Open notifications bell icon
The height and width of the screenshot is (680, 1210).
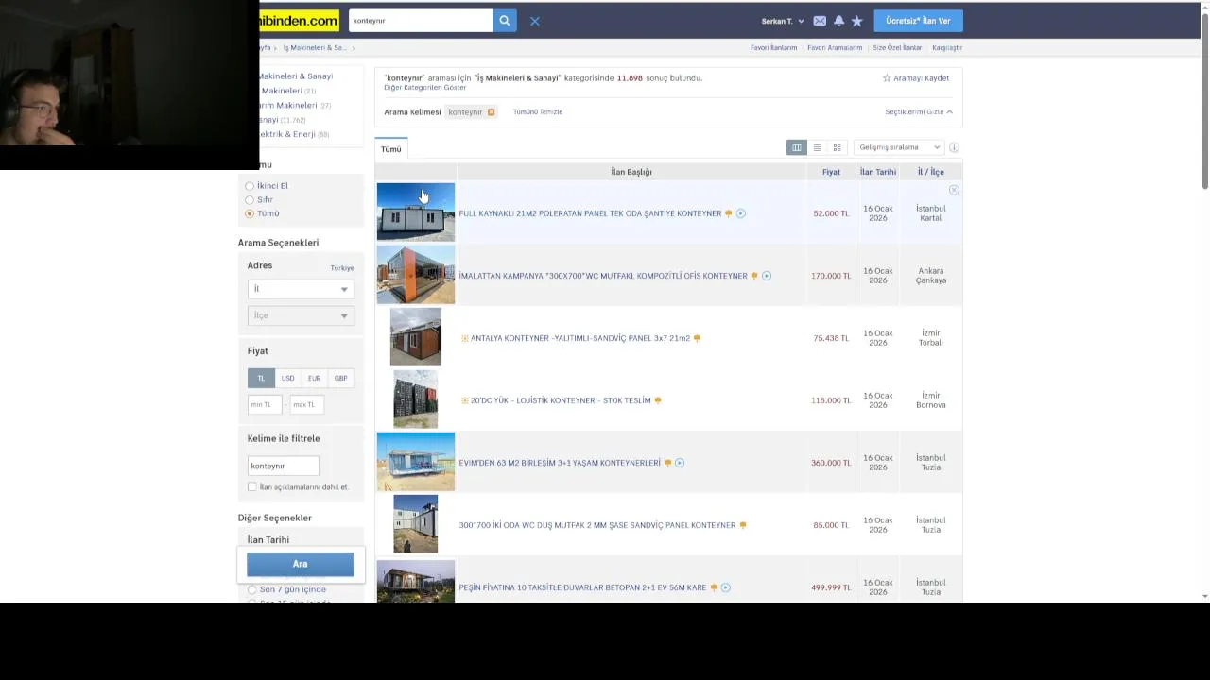point(838,21)
